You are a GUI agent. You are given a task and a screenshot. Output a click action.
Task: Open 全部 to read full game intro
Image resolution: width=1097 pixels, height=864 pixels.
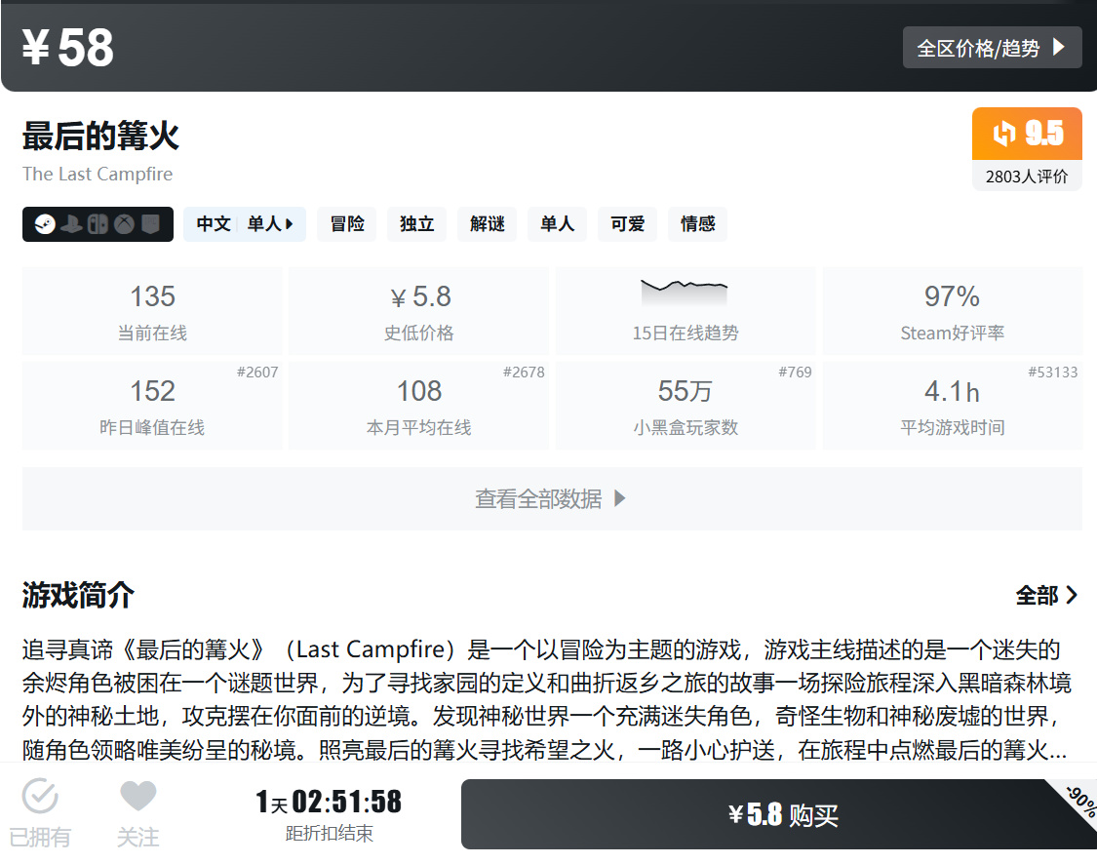point(1046,596)
